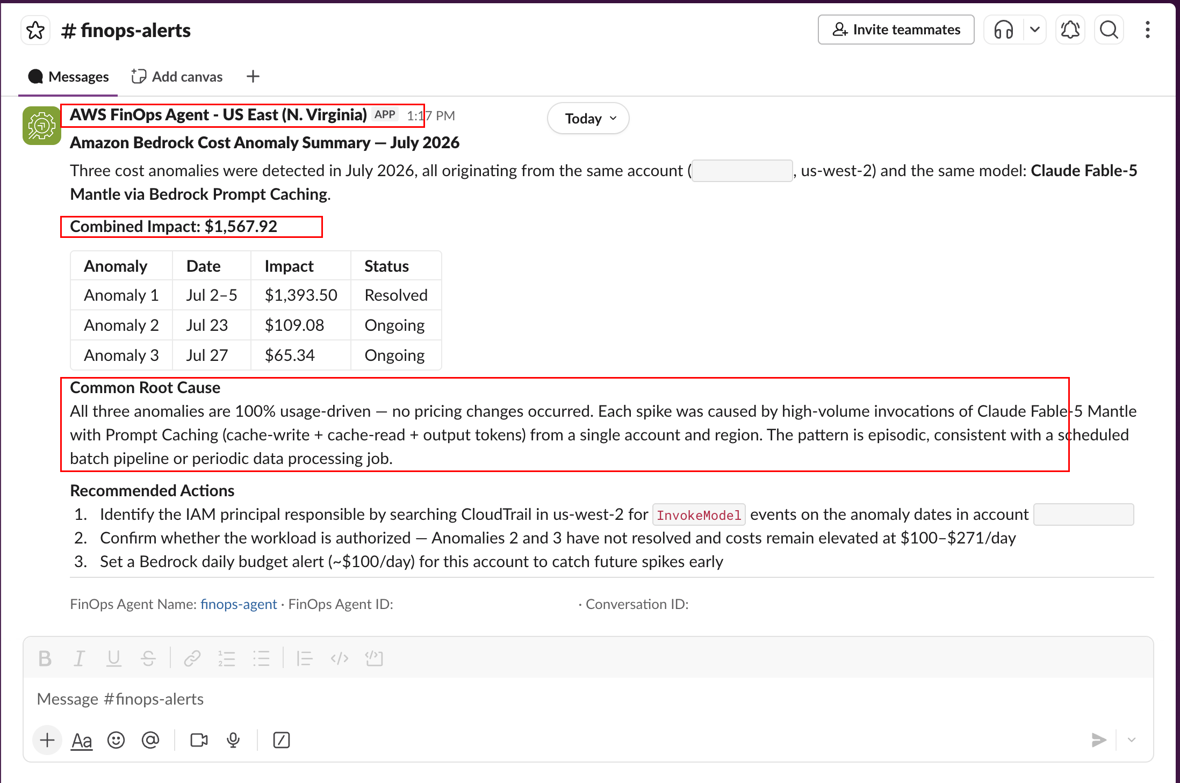Mention someone with the @ icon
This screenshot has width=1180, height=783.
pos(150,740)
